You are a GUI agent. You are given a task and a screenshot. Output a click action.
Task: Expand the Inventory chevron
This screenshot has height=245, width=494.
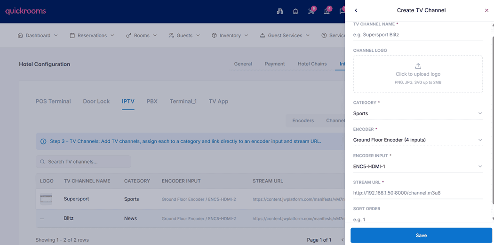(247, 36)
